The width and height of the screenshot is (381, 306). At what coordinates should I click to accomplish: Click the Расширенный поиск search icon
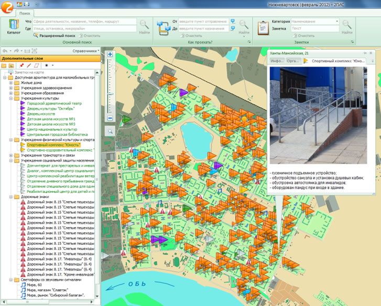(x=36, y=36)
